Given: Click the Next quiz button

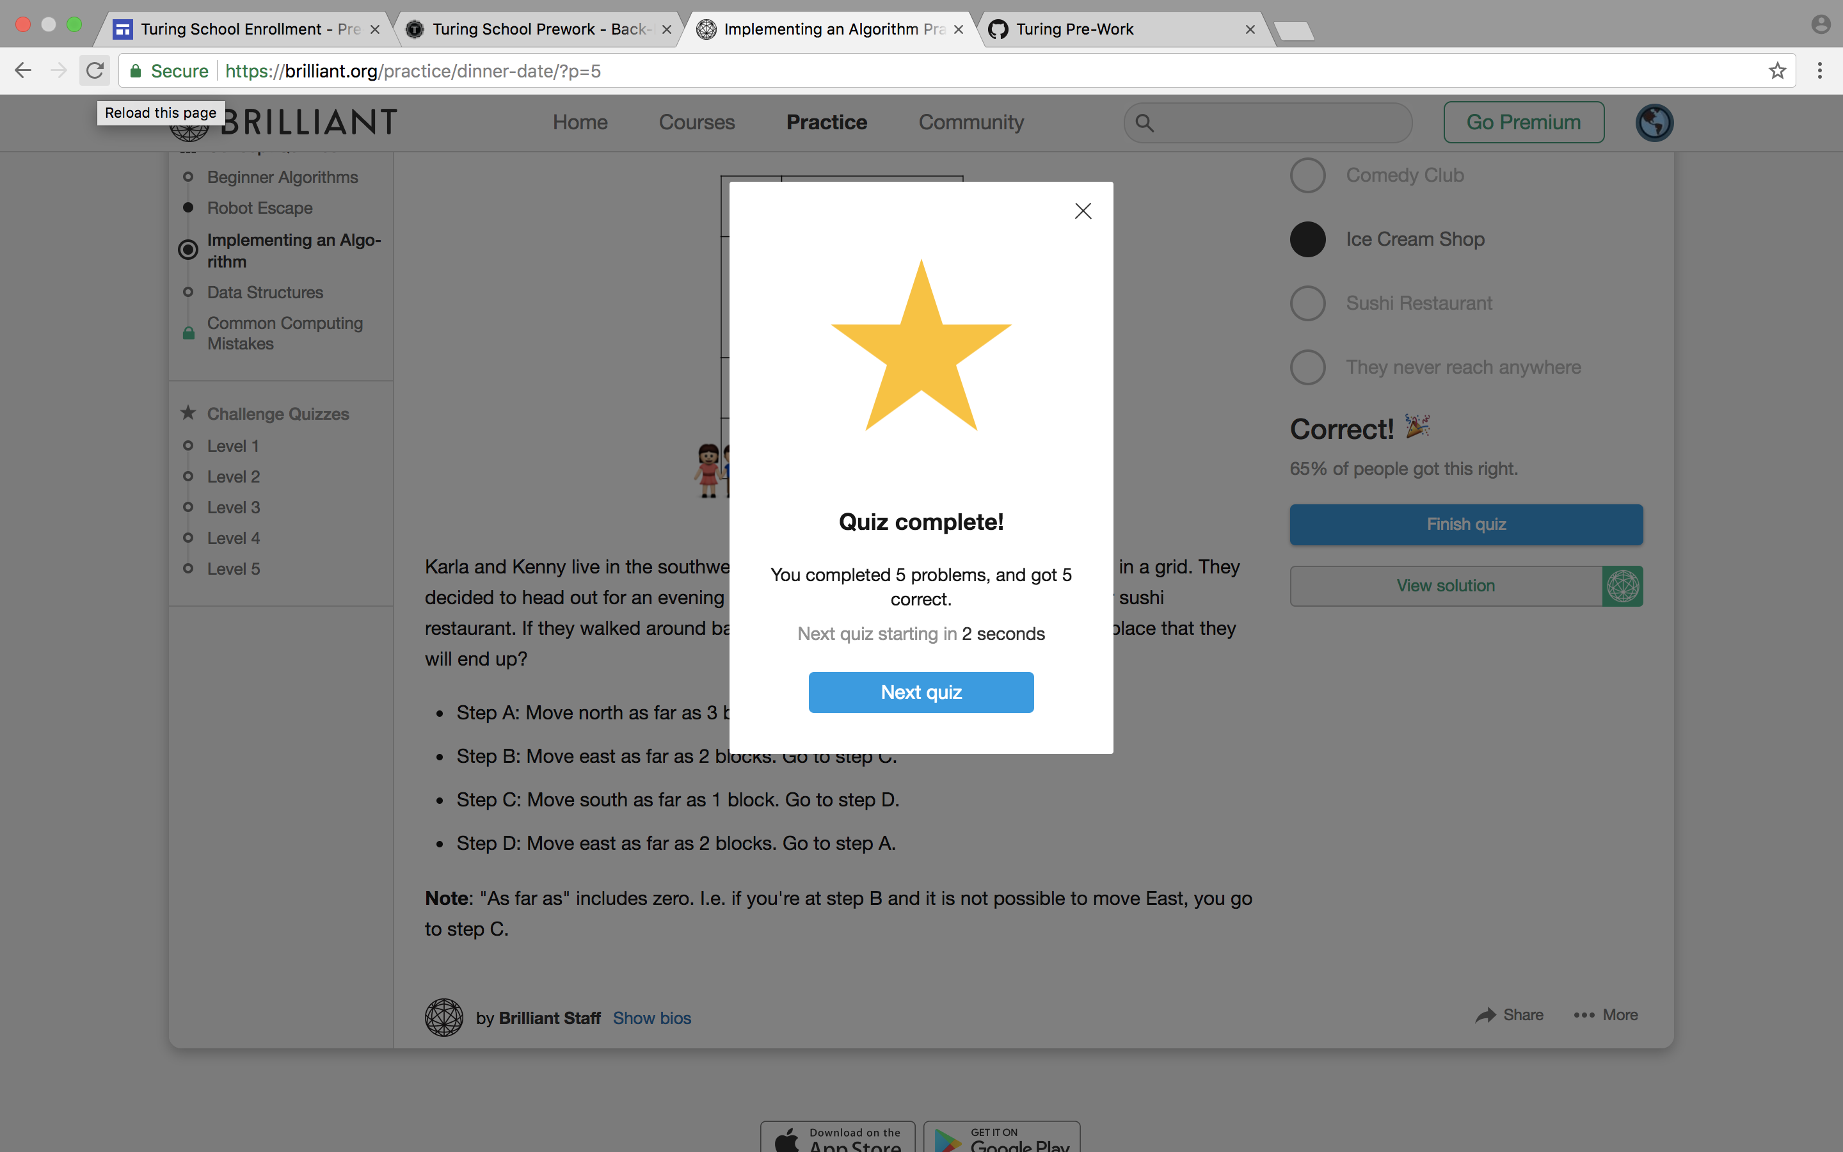Looking at the screenshot, I should [x=921, y=692].
